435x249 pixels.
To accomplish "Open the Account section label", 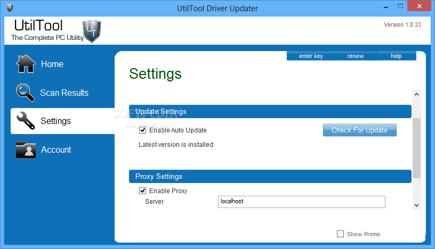I will (x=56, y=150).
